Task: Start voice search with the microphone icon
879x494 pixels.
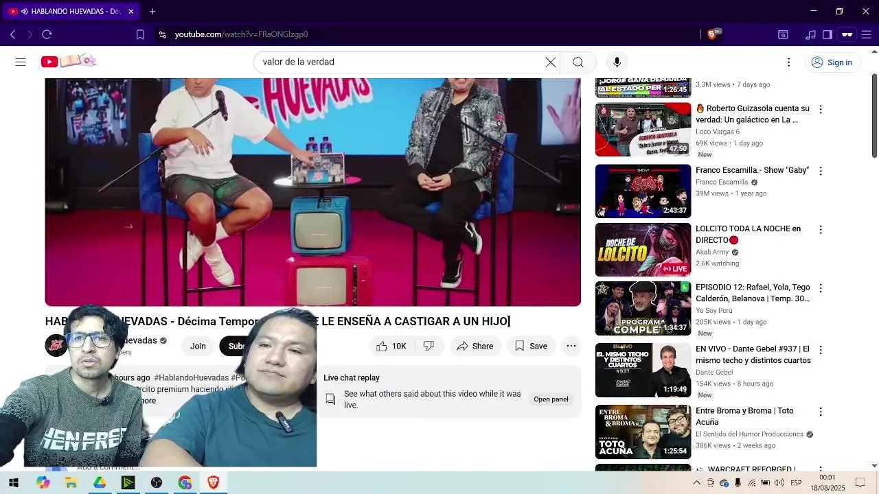Action: [617, 62]
